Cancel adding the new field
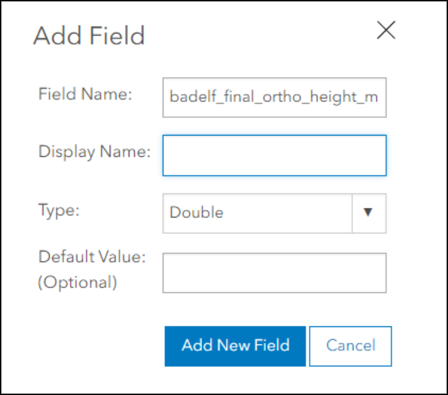The image size is (448, 395). (x=350, y=346)
